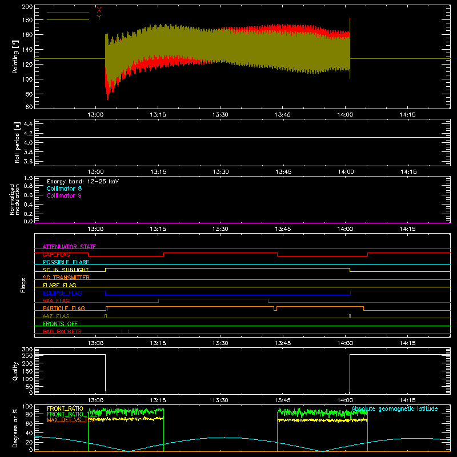Select the green FRONT_RATIO_1225 legend label
Screen dimensions: 457x457
tap(74, 414)
